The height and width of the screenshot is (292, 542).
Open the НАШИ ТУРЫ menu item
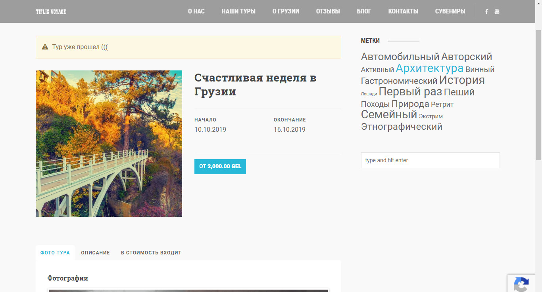point(238,11)
